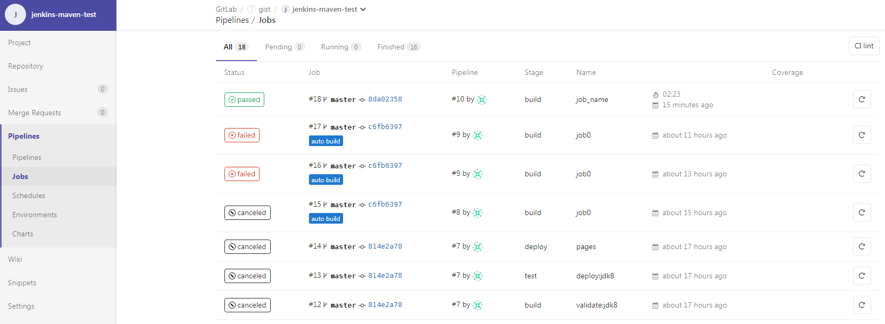Open user avatar in job #14 row
The width and height of the screenshot is (885, 324).
(x=478, y=246)
